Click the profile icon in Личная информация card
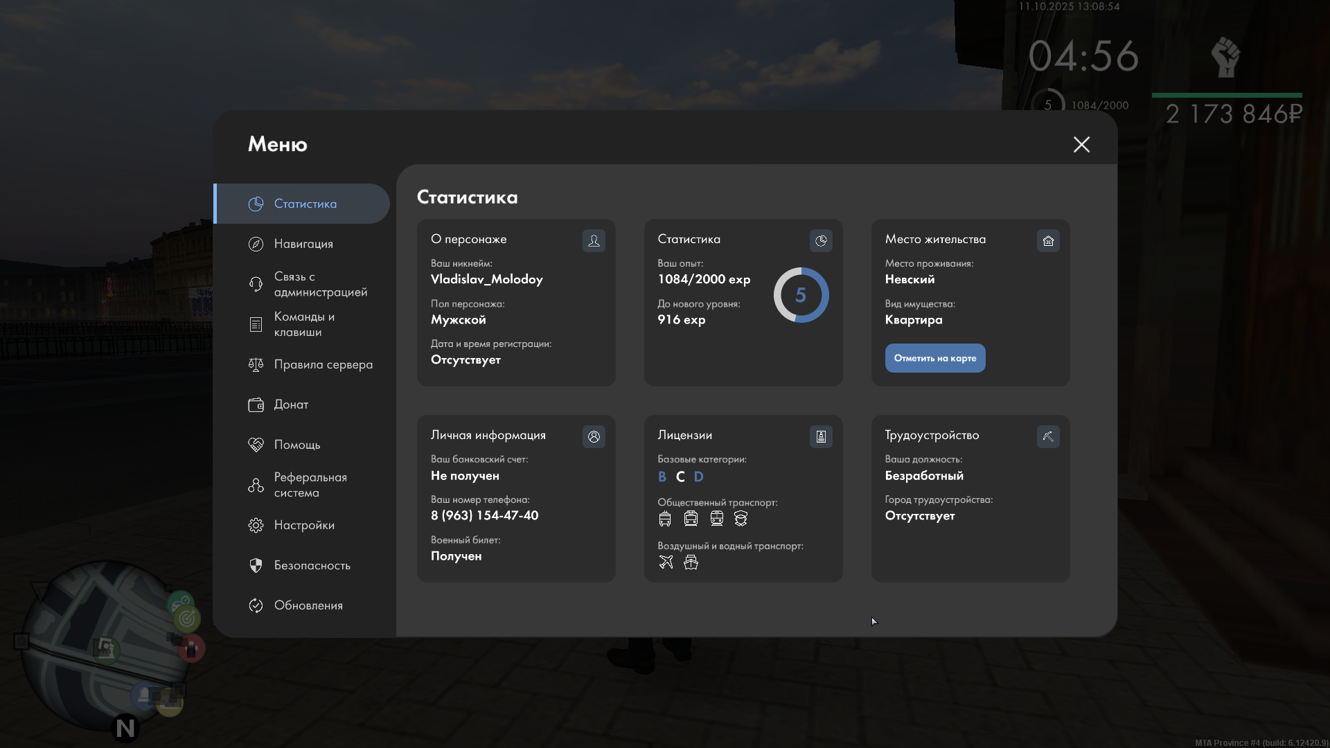 [x=594, y=436]
